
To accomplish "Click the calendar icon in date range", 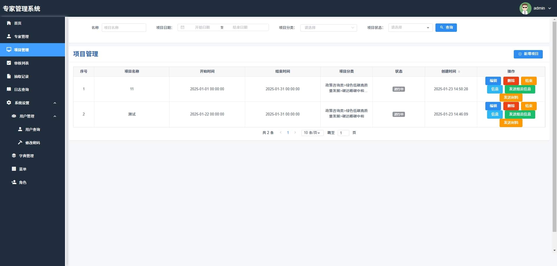I will coord(182,27).
